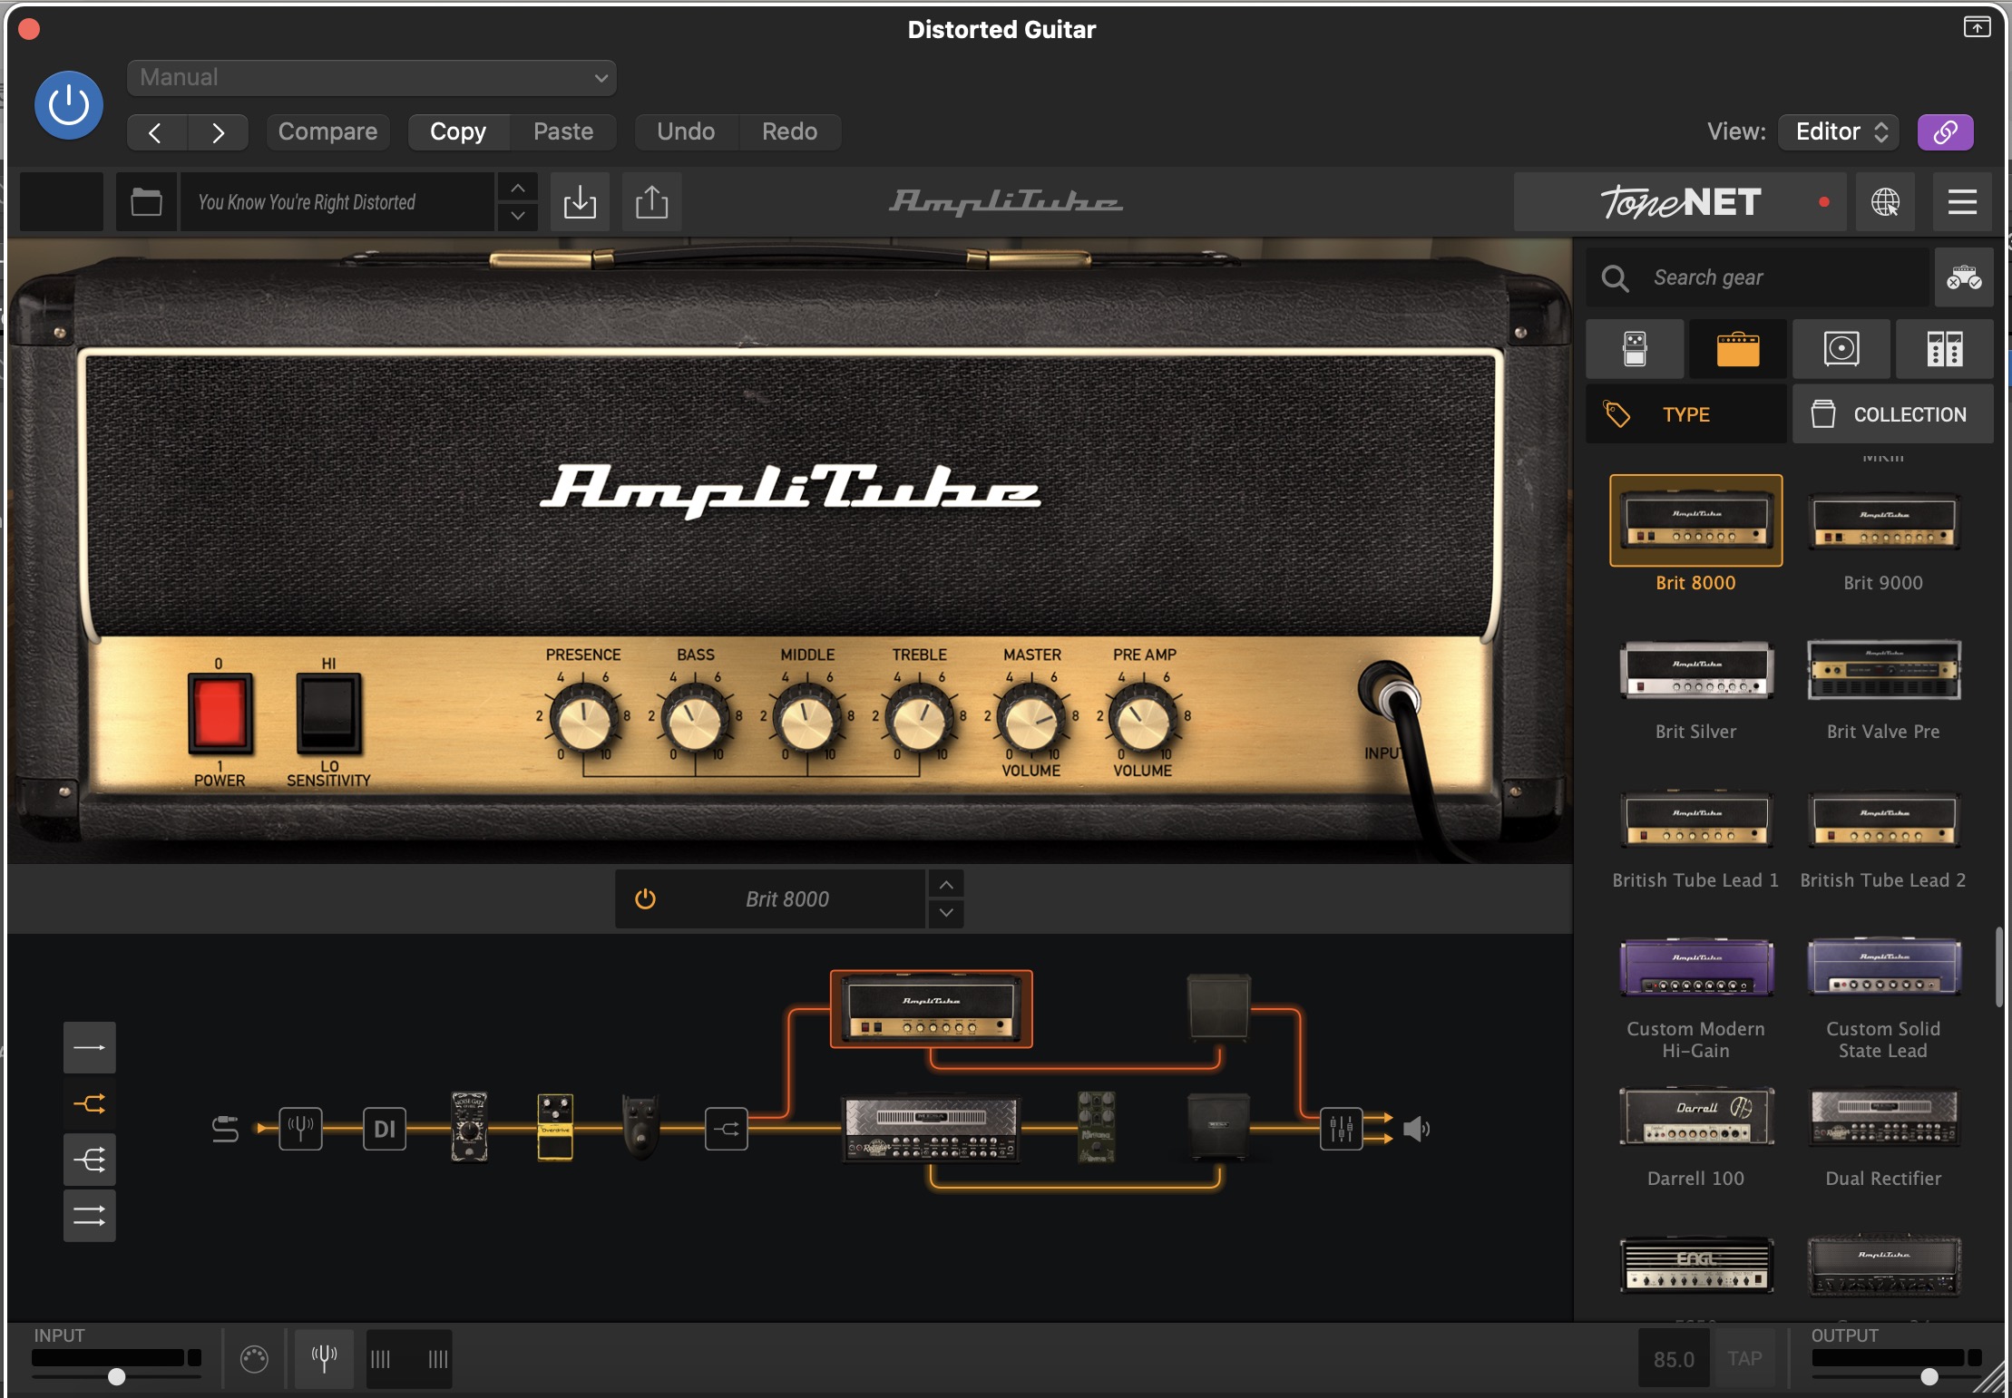
Task: Click the mixer block in chain
Action: point(1341,1129)
